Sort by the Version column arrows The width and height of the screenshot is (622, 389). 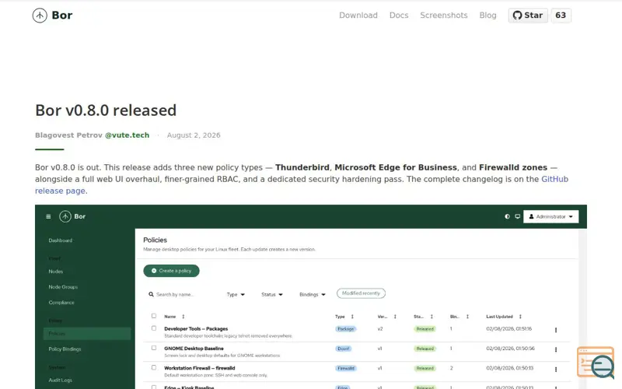[395, 317]
